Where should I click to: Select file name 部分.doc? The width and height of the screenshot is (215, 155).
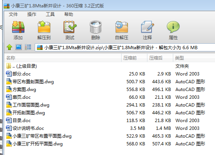pyautogui.click(x=21, y=74)
